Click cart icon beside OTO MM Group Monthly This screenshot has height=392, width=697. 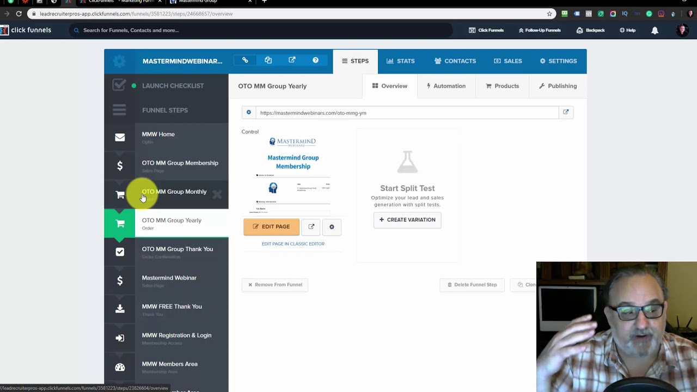pos(120,195)
